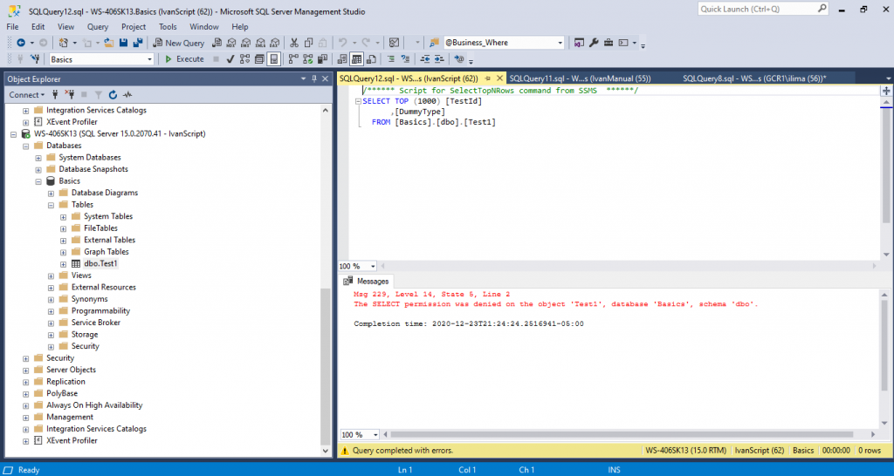Viewport: 894px width, 476px height.
Task: Click the Analysis Services XMLA Query icon
Action: (260, 43)
